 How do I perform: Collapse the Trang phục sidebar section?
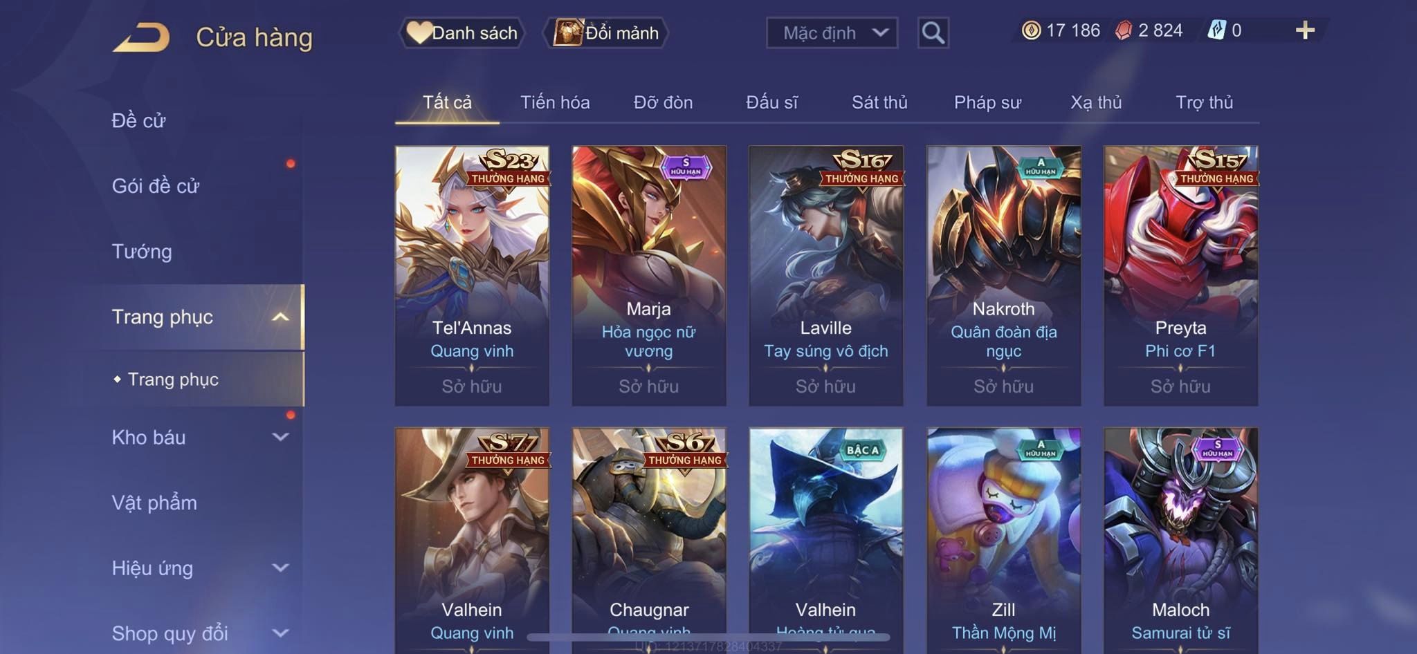tap(280, 317)
